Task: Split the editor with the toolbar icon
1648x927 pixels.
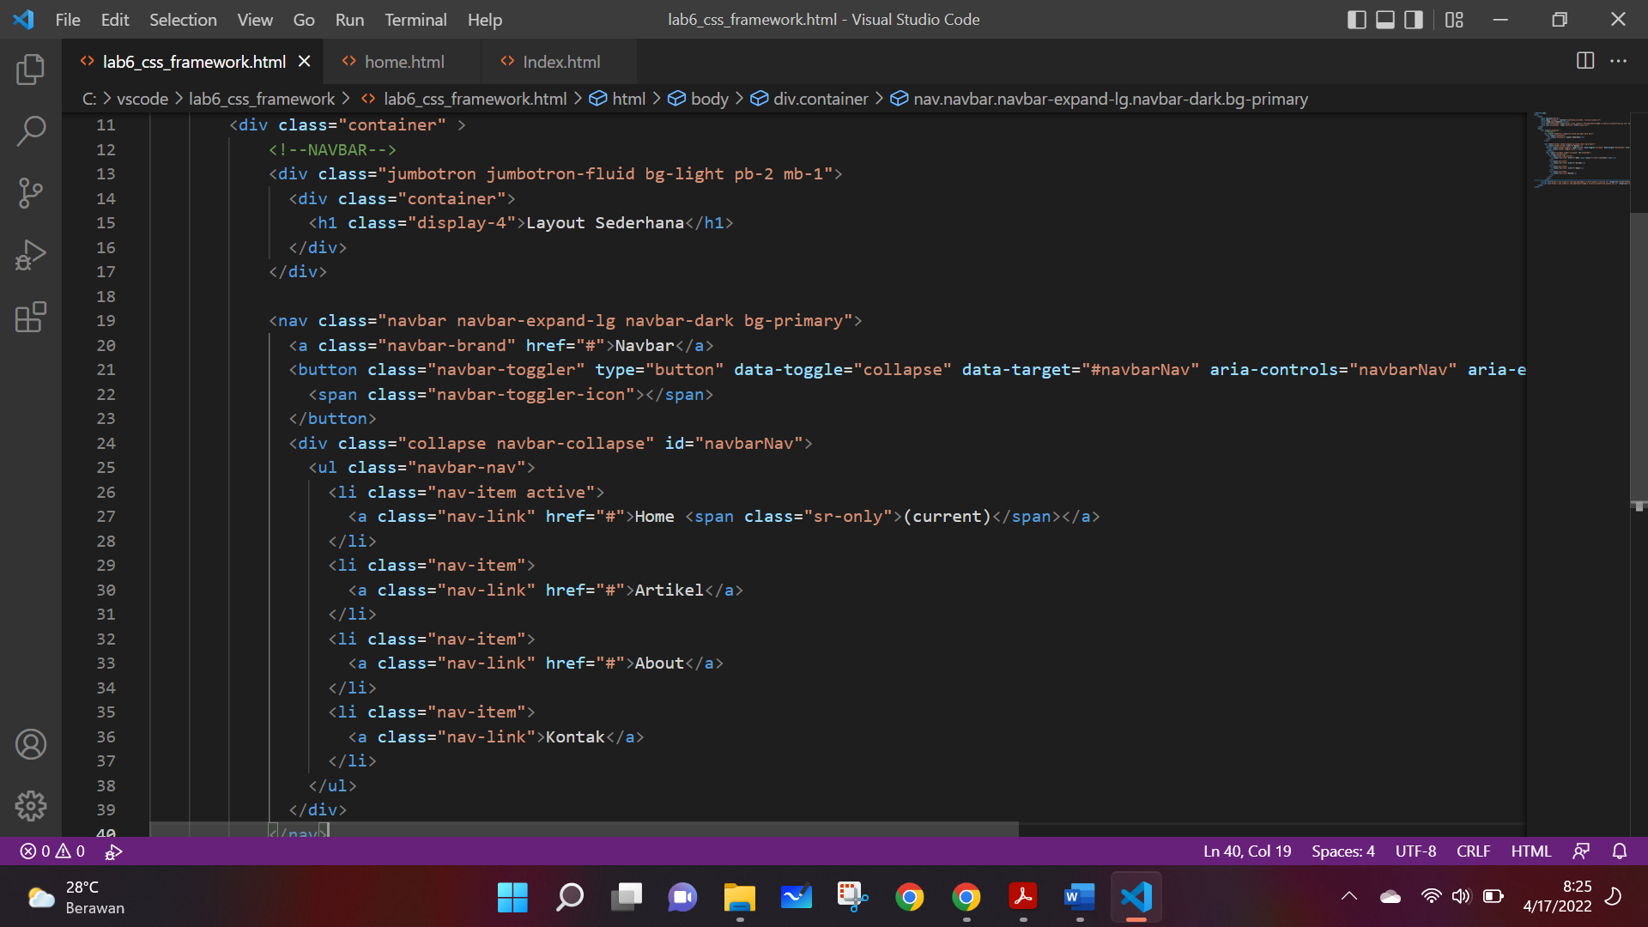Action: pyautogui.click(x=1584, y=61)
